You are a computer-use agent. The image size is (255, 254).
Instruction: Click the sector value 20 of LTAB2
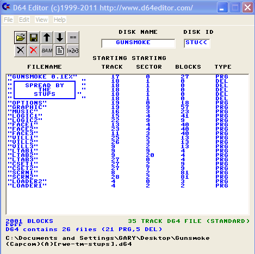point(150,155)
